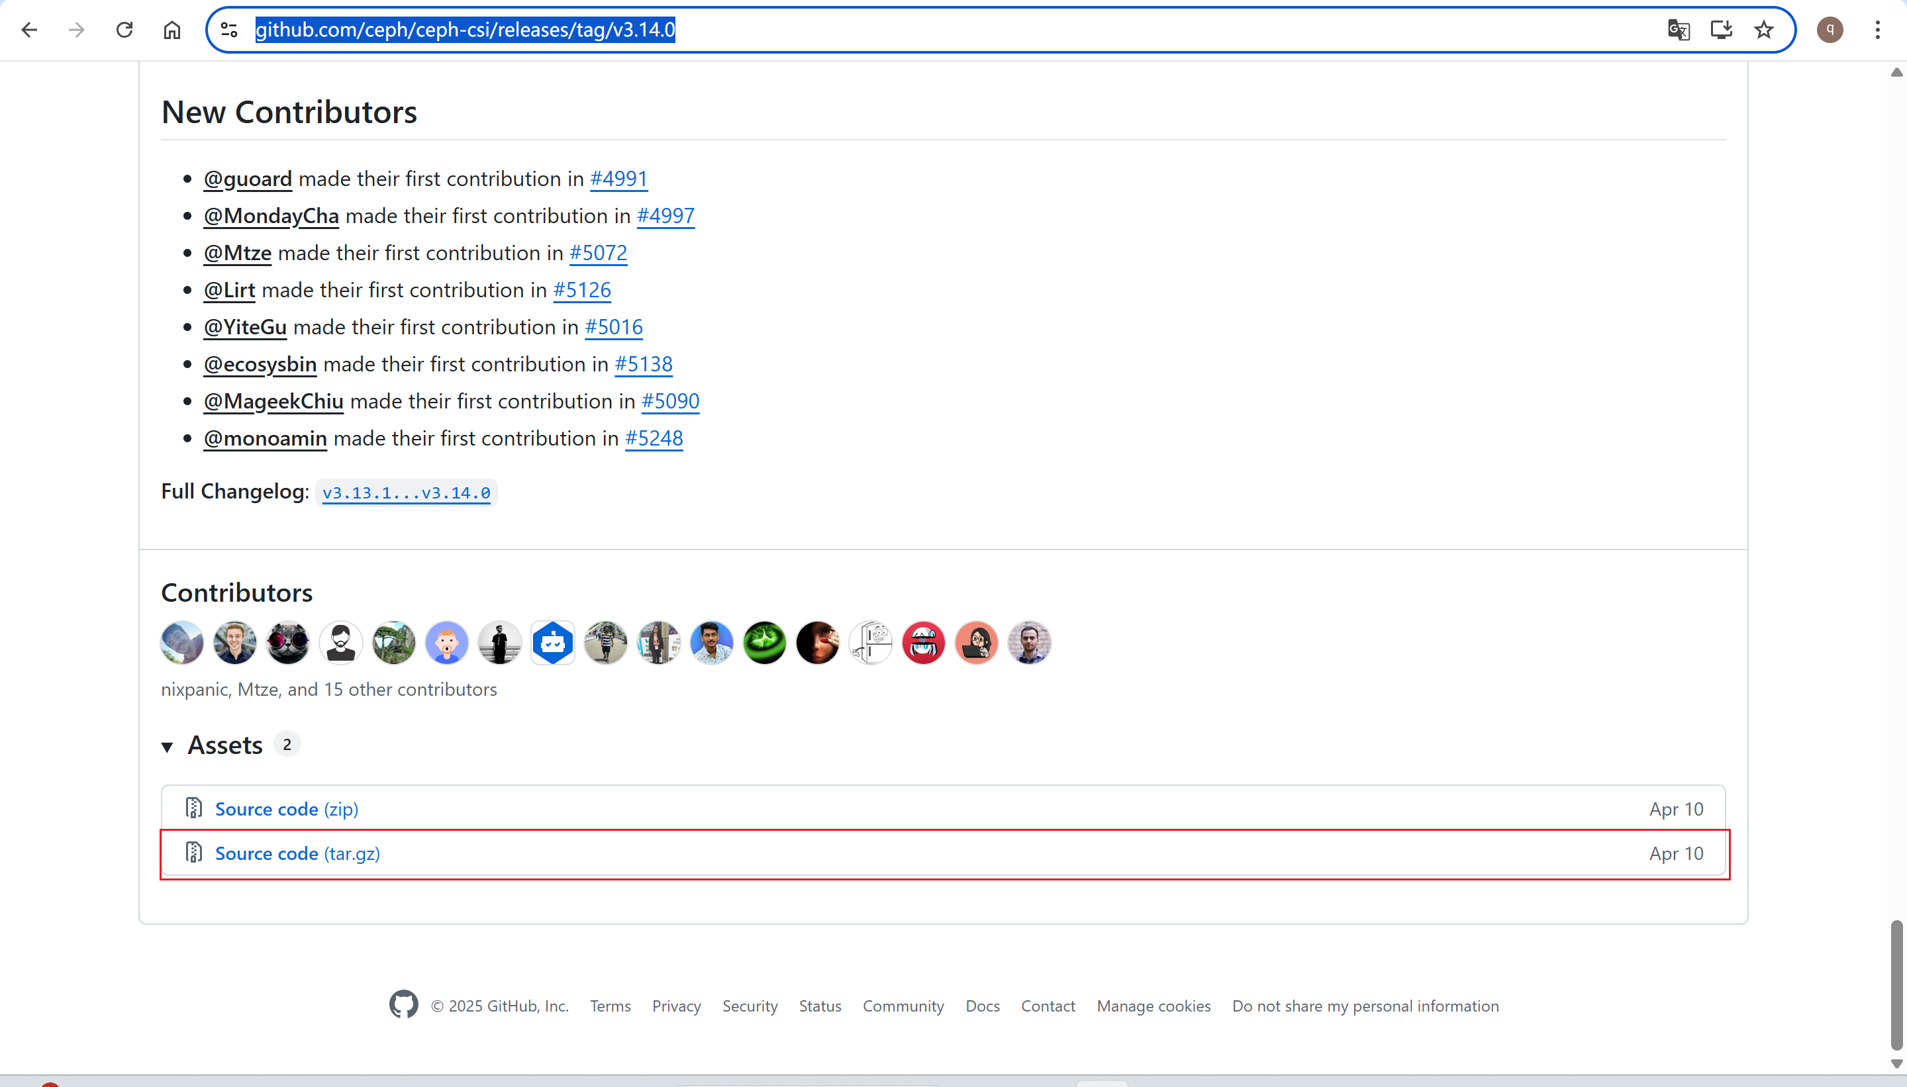The width and height of the screenshot is (1907, 1087).
Task: Reload the current page
Action: click(124, 30)
